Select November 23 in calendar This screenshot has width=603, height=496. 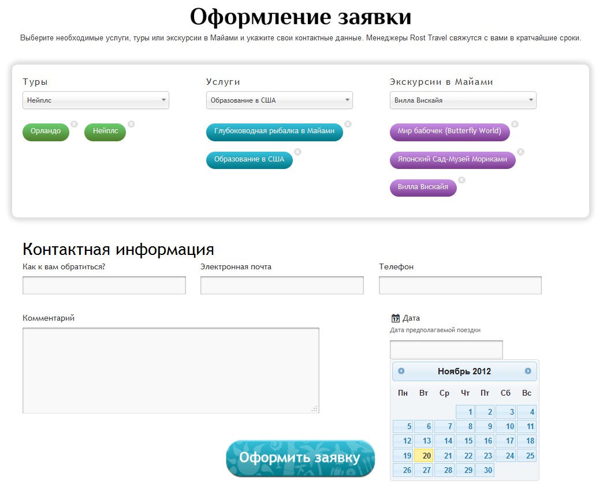[x=485, y=456]
